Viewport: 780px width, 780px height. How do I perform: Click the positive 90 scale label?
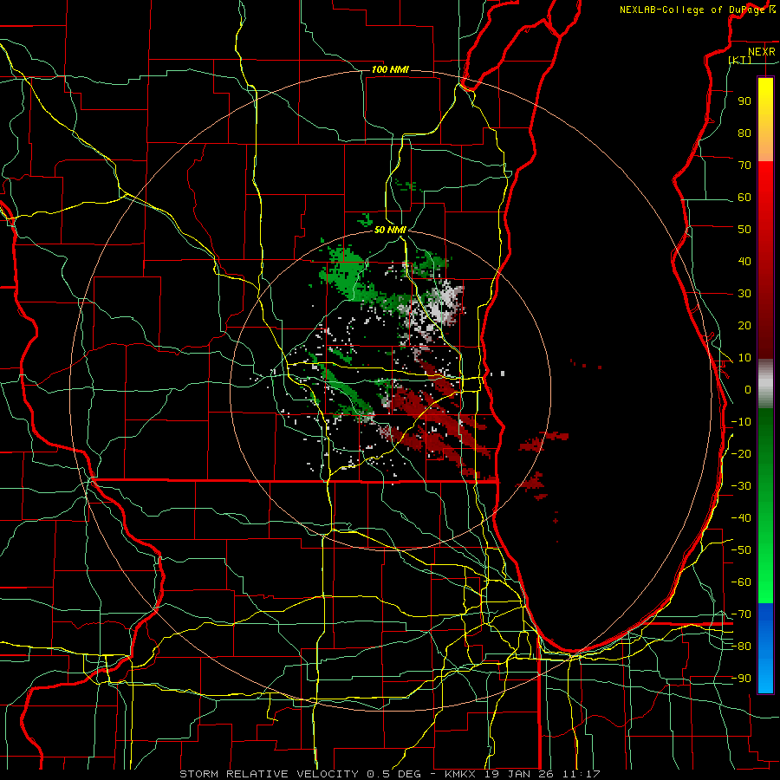click(744, 101)
